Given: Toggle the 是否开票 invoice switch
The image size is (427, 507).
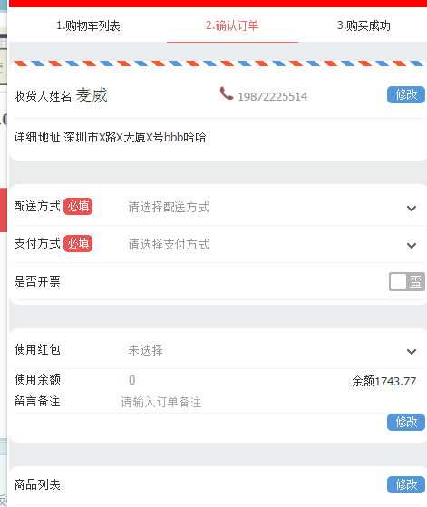Looking at the screenshot, I should [407, 282].
